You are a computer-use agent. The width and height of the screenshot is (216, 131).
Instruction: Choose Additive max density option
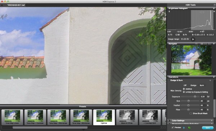pyautogui.click(x=184, y=89)
